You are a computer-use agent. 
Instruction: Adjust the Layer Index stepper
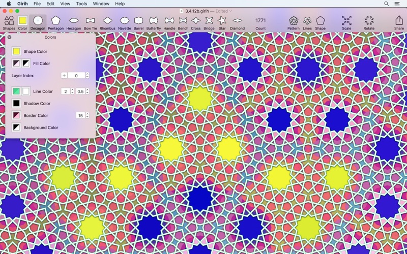tap(88, 76)
